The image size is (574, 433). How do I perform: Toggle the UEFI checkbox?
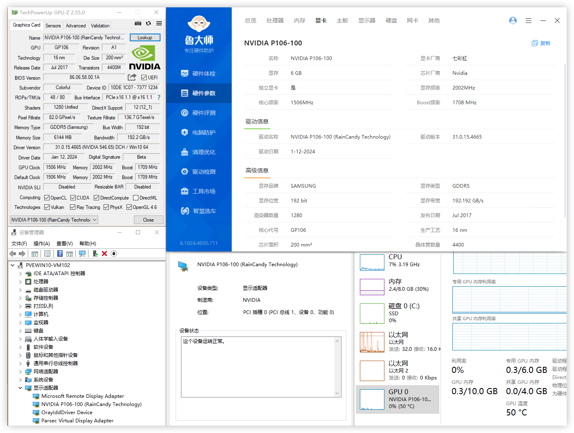[x=144, y=77]
